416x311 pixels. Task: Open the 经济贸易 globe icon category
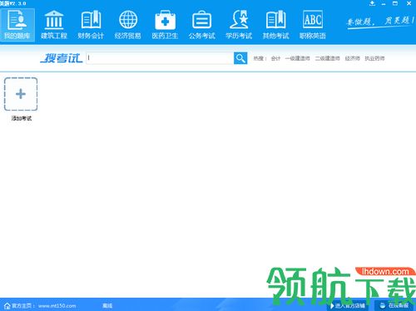pos(128,25)
